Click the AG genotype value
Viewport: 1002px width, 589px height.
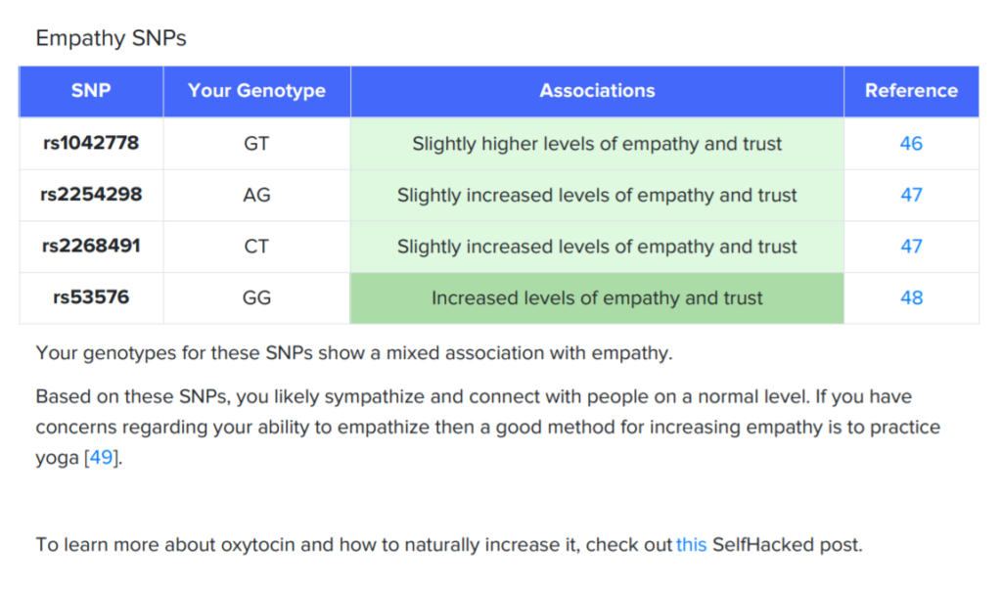(x=256, y=195)
